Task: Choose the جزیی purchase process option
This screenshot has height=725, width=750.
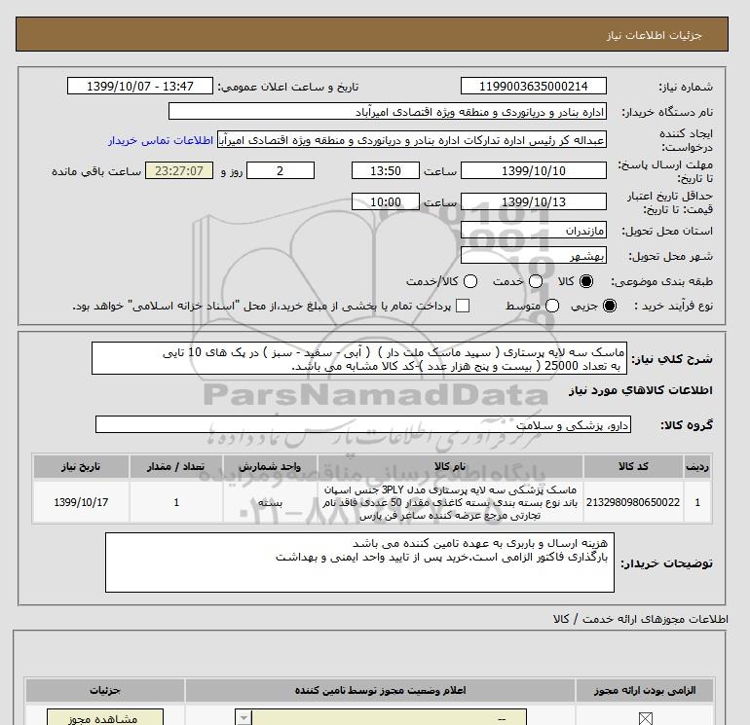Action: pyautogui.click(x=610, y=306)
